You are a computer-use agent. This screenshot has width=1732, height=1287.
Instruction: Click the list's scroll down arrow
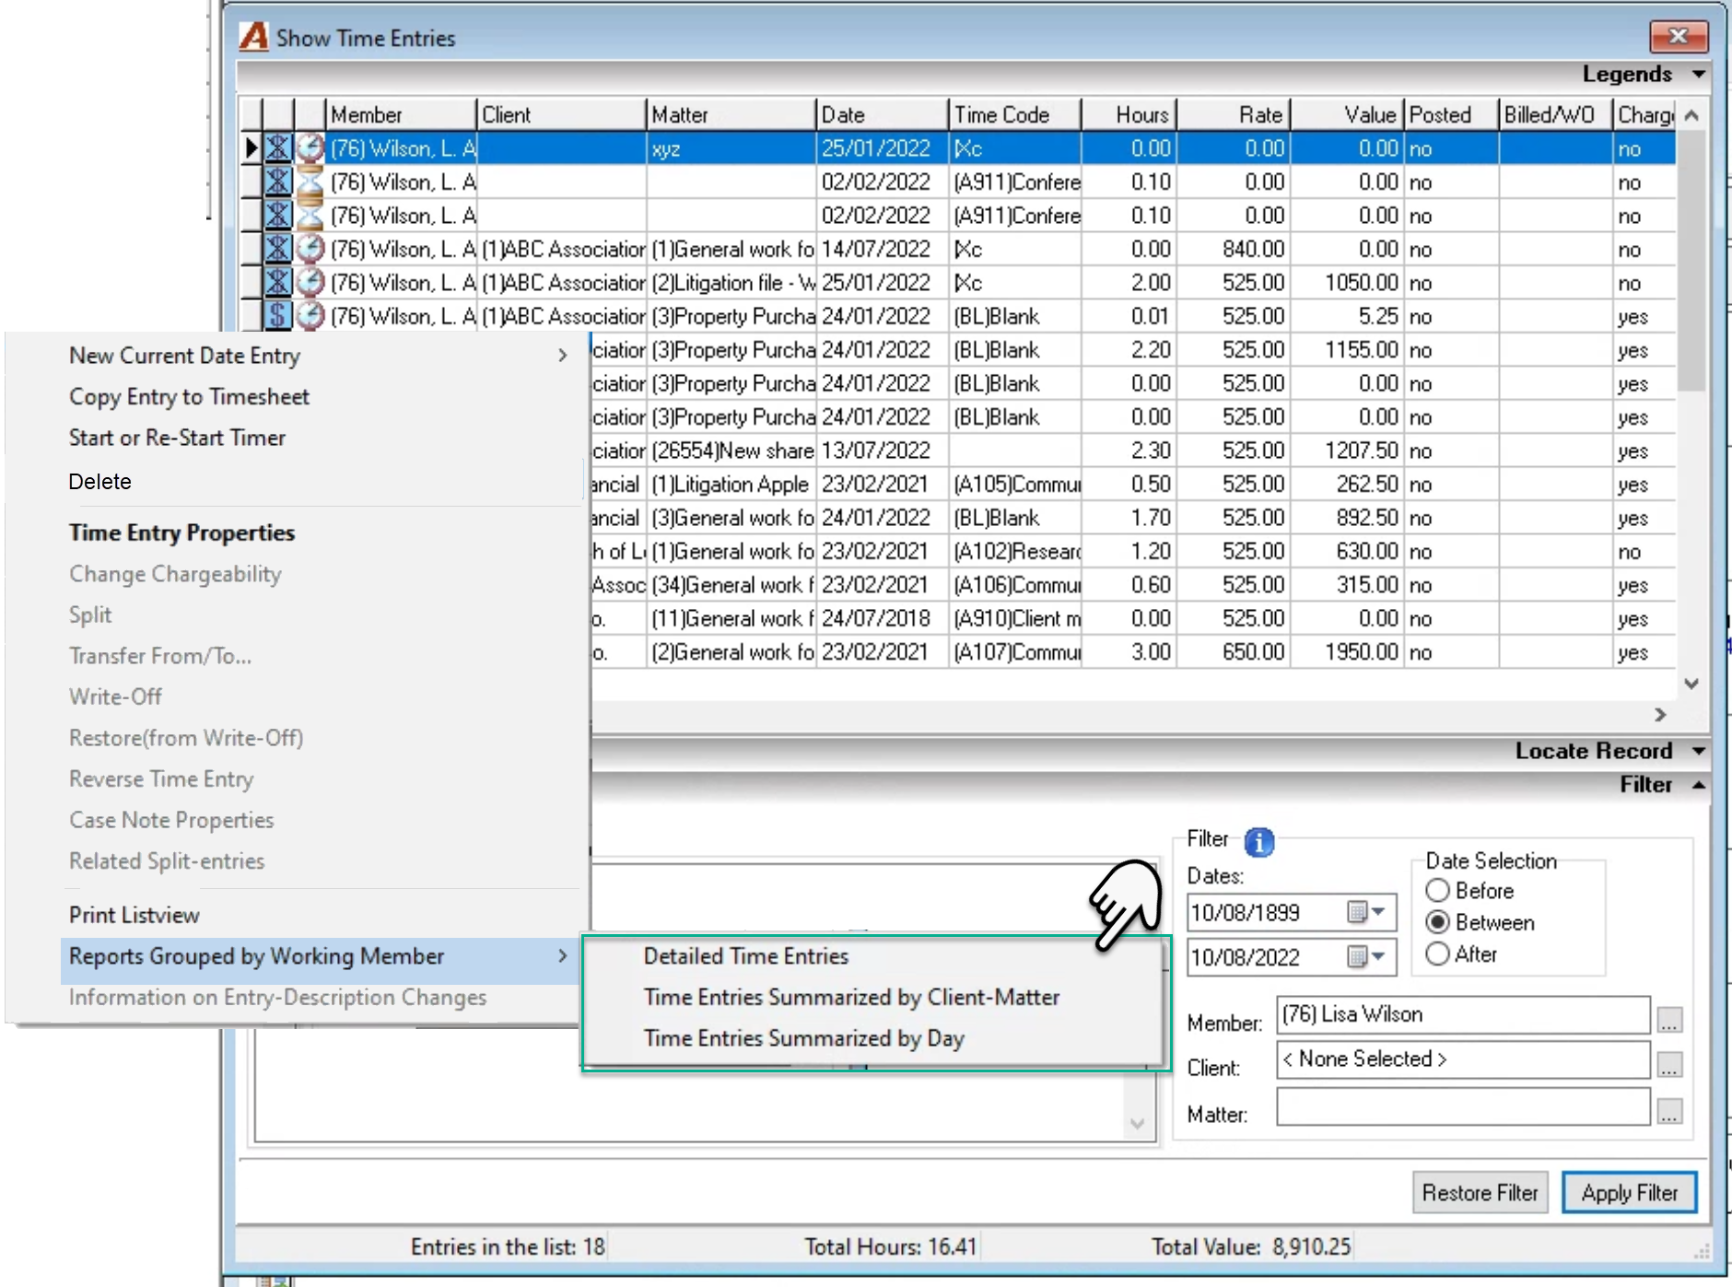coord(1691,684)
